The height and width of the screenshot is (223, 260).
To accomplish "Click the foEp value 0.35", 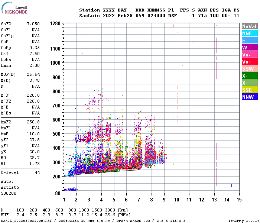I will pyautogui.click(x=35, y=48).
